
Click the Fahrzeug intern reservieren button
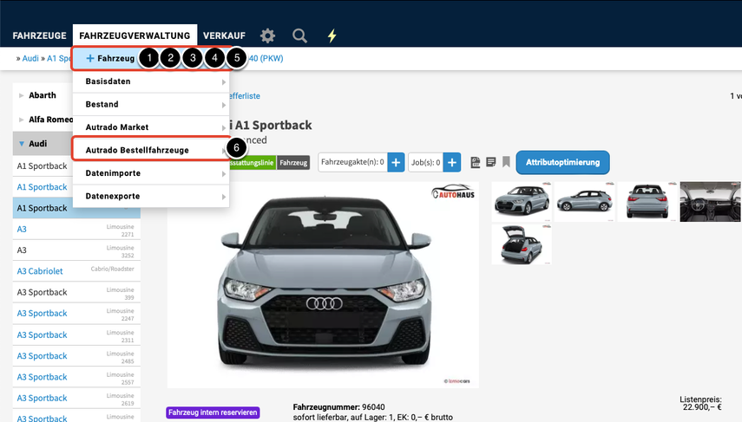coord(213,412)
